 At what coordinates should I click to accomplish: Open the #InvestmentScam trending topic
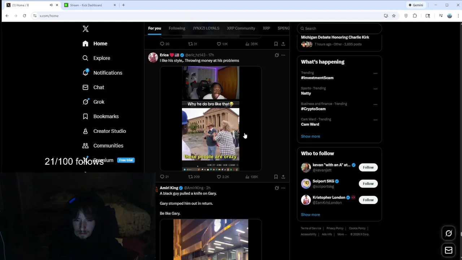click(317, 78)
